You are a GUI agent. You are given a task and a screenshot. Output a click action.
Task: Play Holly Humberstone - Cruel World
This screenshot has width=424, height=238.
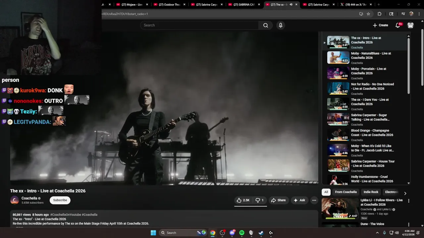click(364, 179)
